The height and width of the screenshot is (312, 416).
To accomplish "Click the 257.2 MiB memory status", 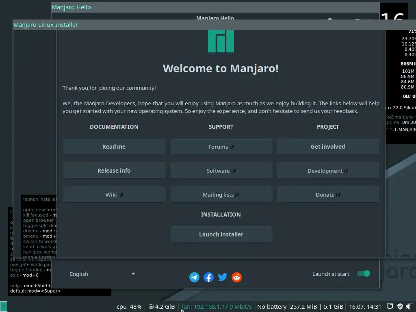I will [303, 307].
